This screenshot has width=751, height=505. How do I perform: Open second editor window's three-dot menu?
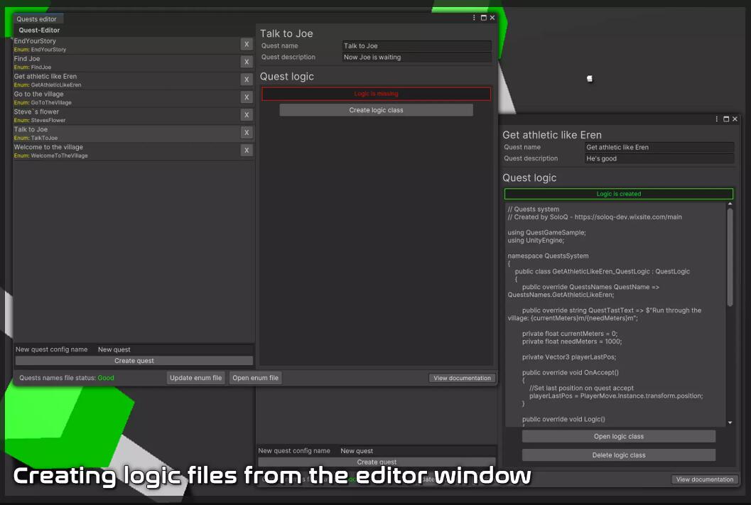click(717, 119)
